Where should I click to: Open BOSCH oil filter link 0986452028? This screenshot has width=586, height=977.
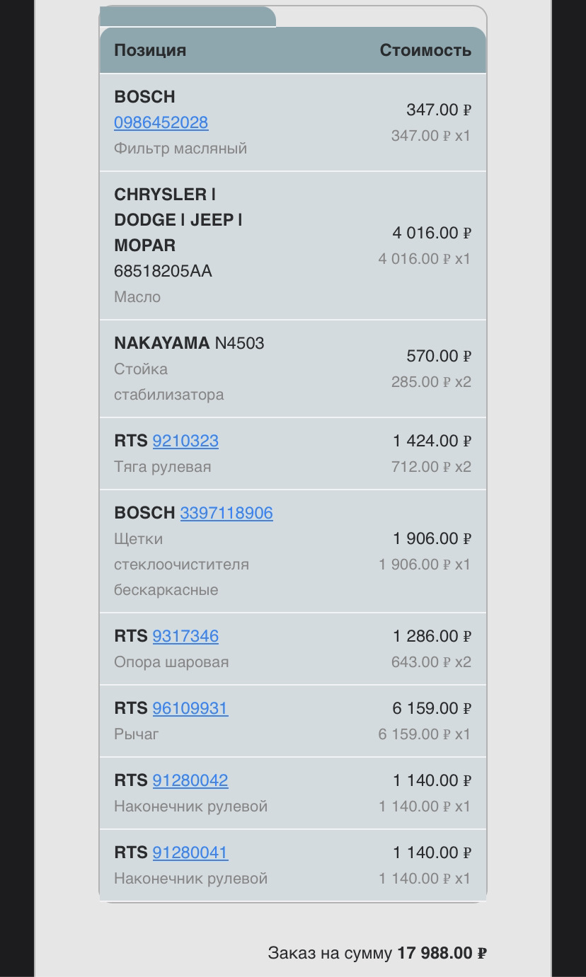coord(161,122)
